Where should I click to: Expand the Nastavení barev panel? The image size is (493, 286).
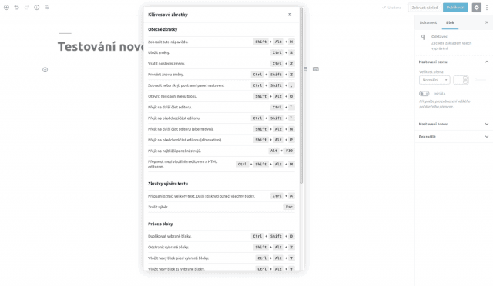pos(454,124)
